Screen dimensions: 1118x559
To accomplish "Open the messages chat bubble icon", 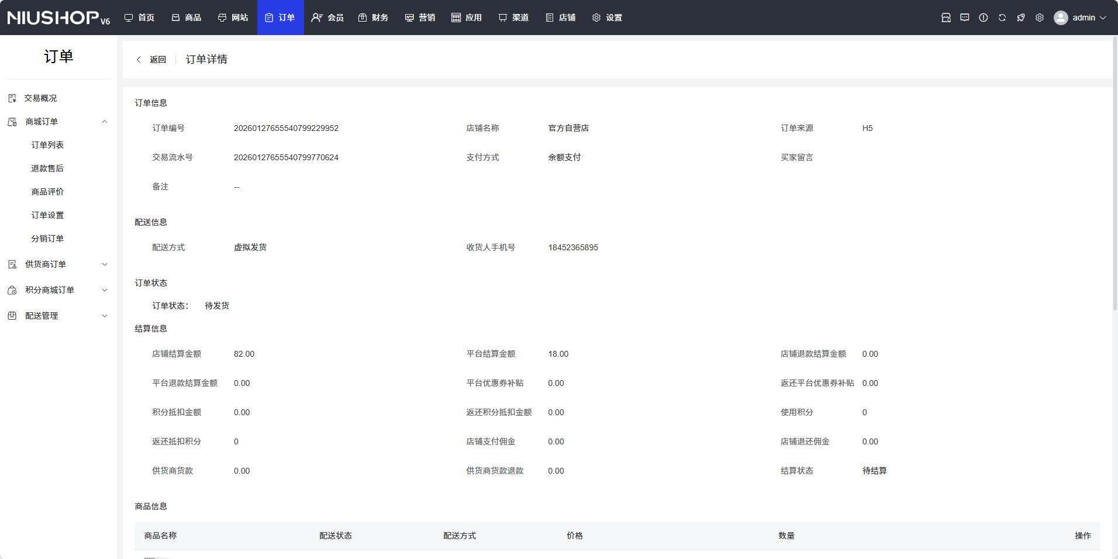I will 964,18.
